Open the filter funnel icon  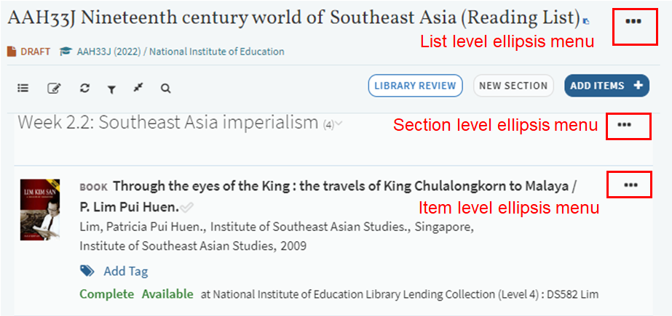(111, 89)
